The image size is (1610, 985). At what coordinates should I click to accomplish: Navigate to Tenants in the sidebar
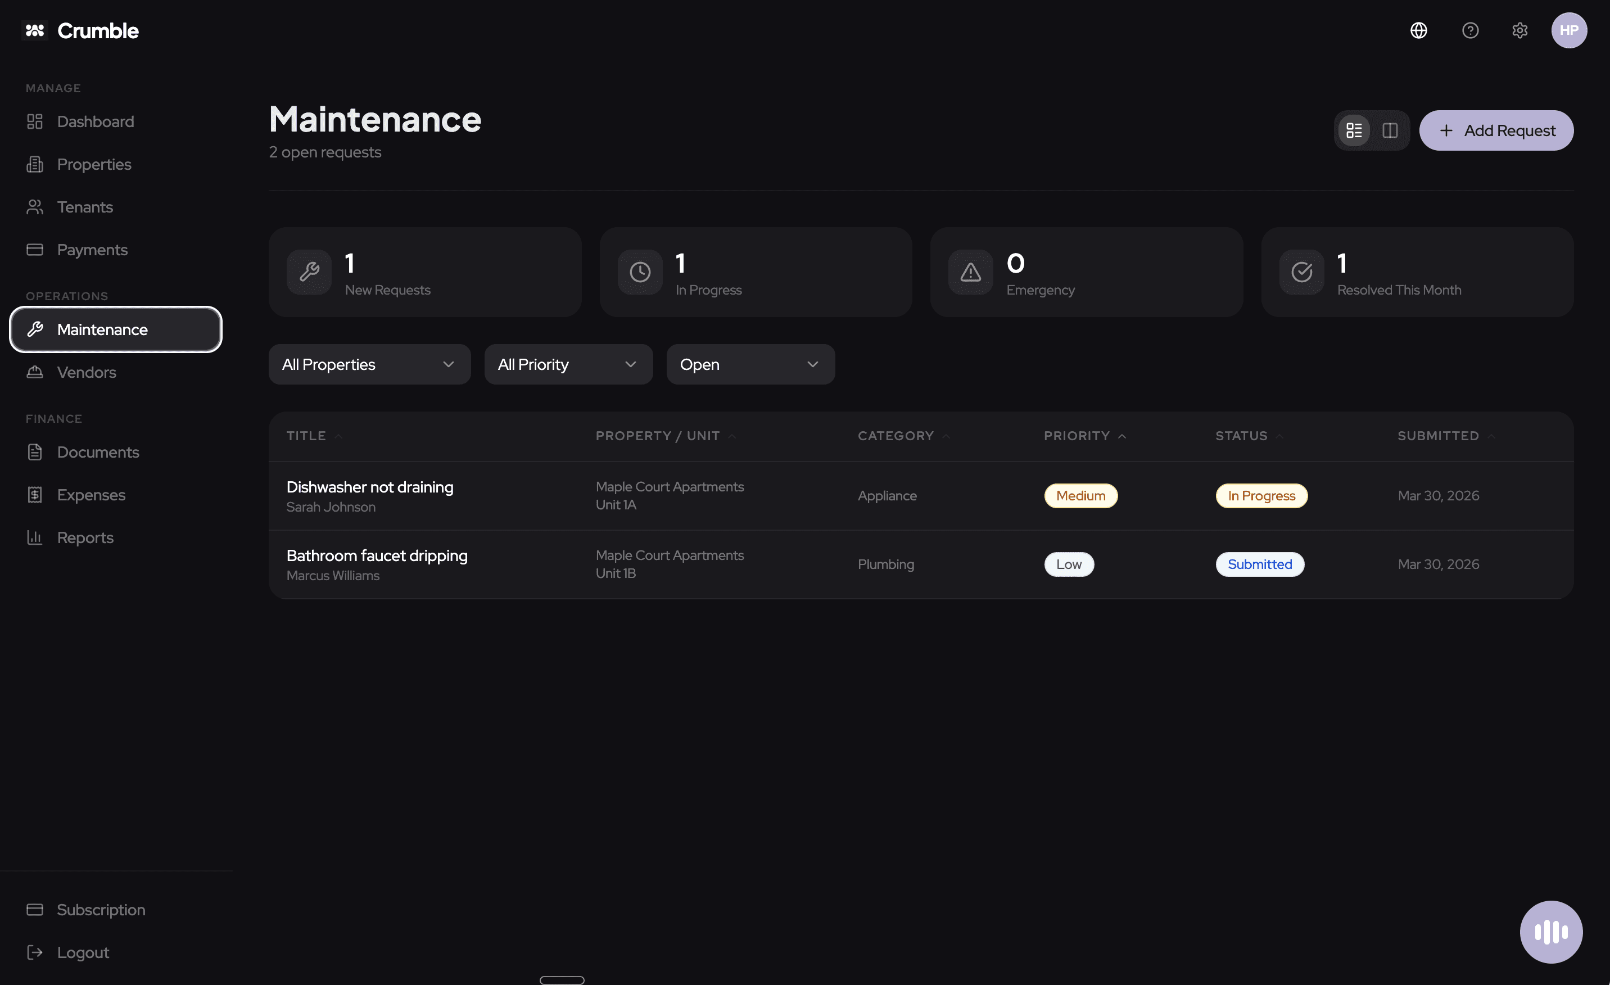(84, 207)
